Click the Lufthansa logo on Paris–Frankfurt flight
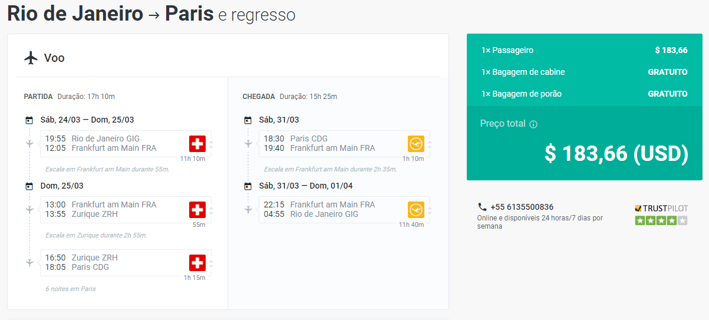 pyautogui.click(x=416, y=144)
